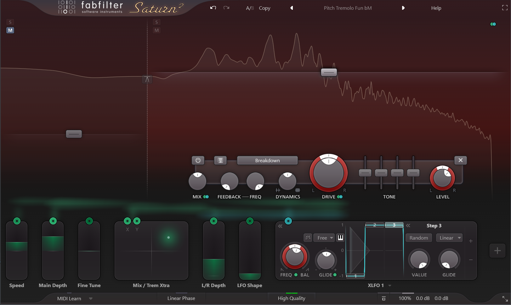
Task: Click the undo arrow icon
Action: tap(213, 8)
